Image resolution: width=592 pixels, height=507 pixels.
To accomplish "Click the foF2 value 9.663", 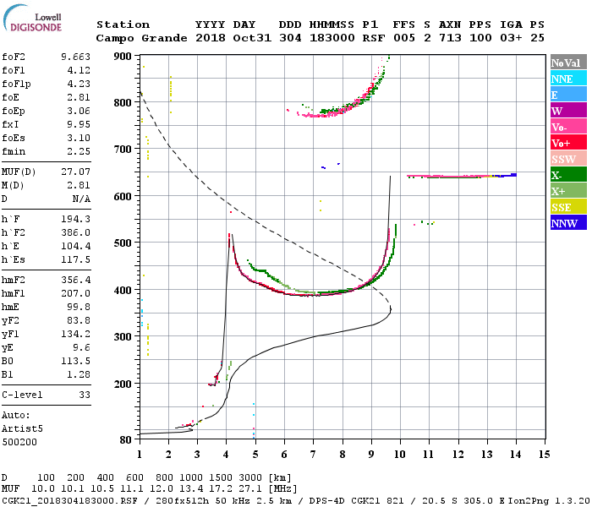I will (75, 57).
